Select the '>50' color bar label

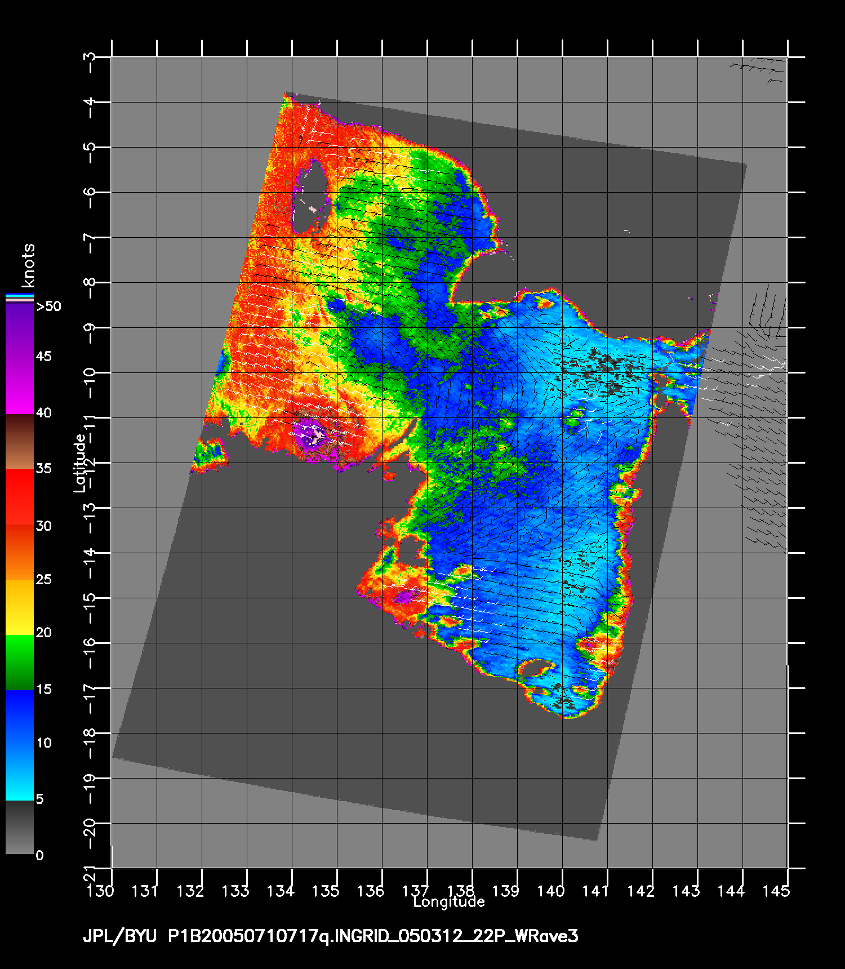(49, 306)
